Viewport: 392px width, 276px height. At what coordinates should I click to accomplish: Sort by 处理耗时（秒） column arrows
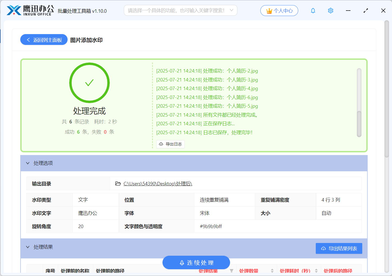coord(316,271)
